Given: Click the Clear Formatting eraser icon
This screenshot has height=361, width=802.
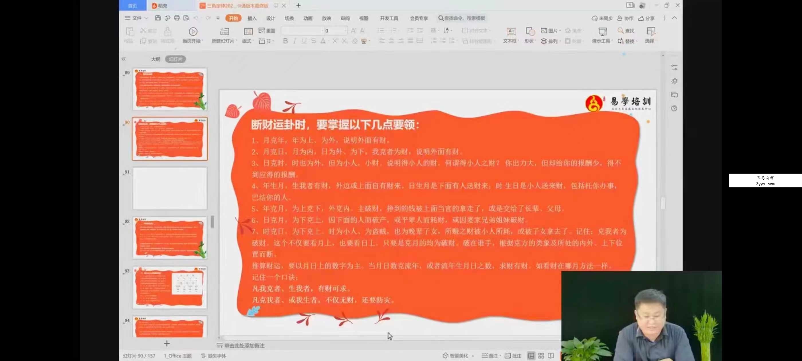Looking at the screenshot, I should tap(355, 41).
